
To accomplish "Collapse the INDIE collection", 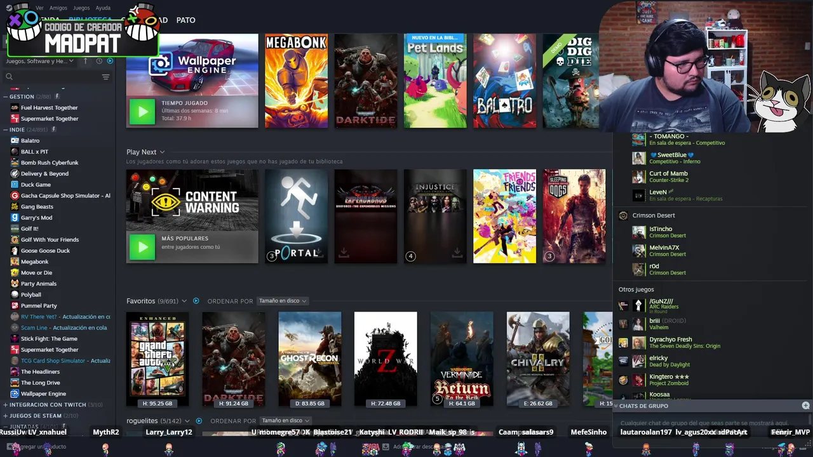I will click(x=6, y=129).
